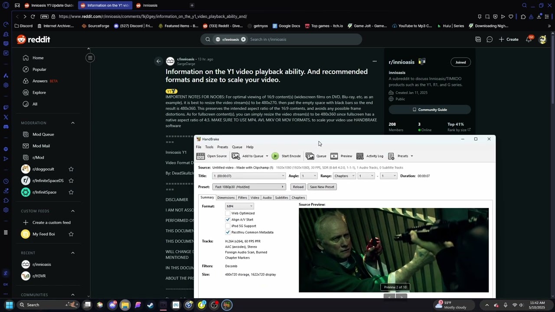Screen dimensions: 555x312
Task: Open the post's three-dot options menu
Action: point(375,61)
